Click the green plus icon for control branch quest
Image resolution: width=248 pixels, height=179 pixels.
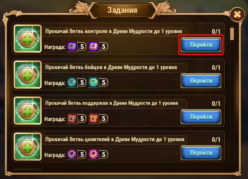click(x=28, y=39)
